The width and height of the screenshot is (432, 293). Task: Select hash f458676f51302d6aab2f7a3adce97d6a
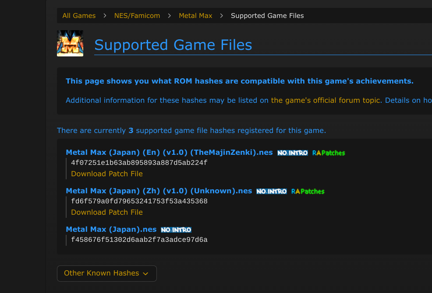pos(139,240)
